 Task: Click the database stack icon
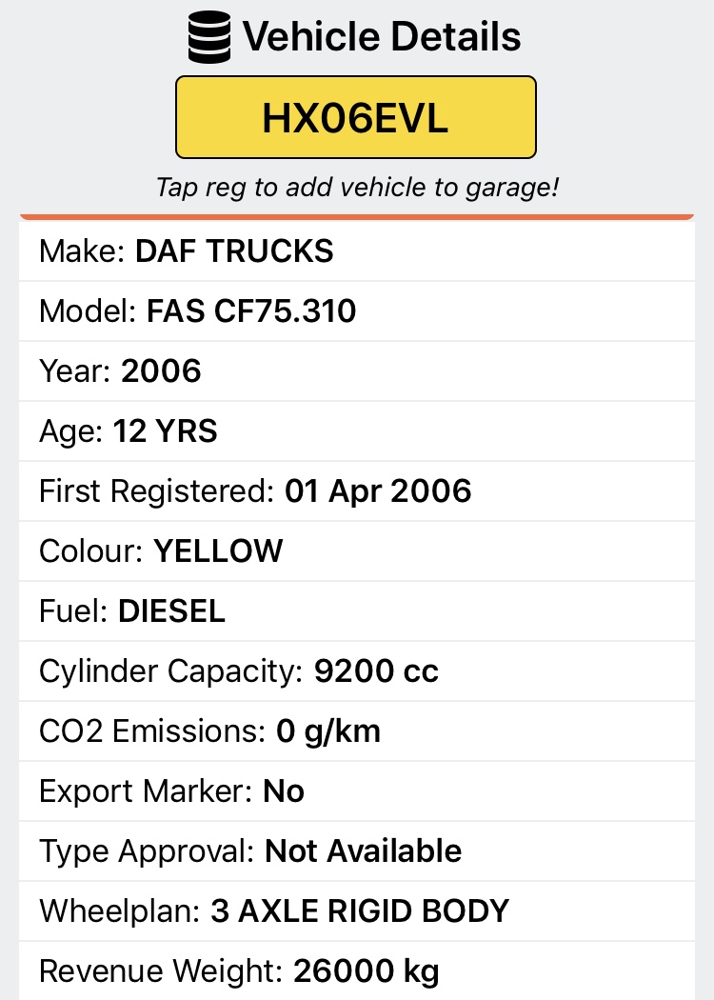[209, 37]
